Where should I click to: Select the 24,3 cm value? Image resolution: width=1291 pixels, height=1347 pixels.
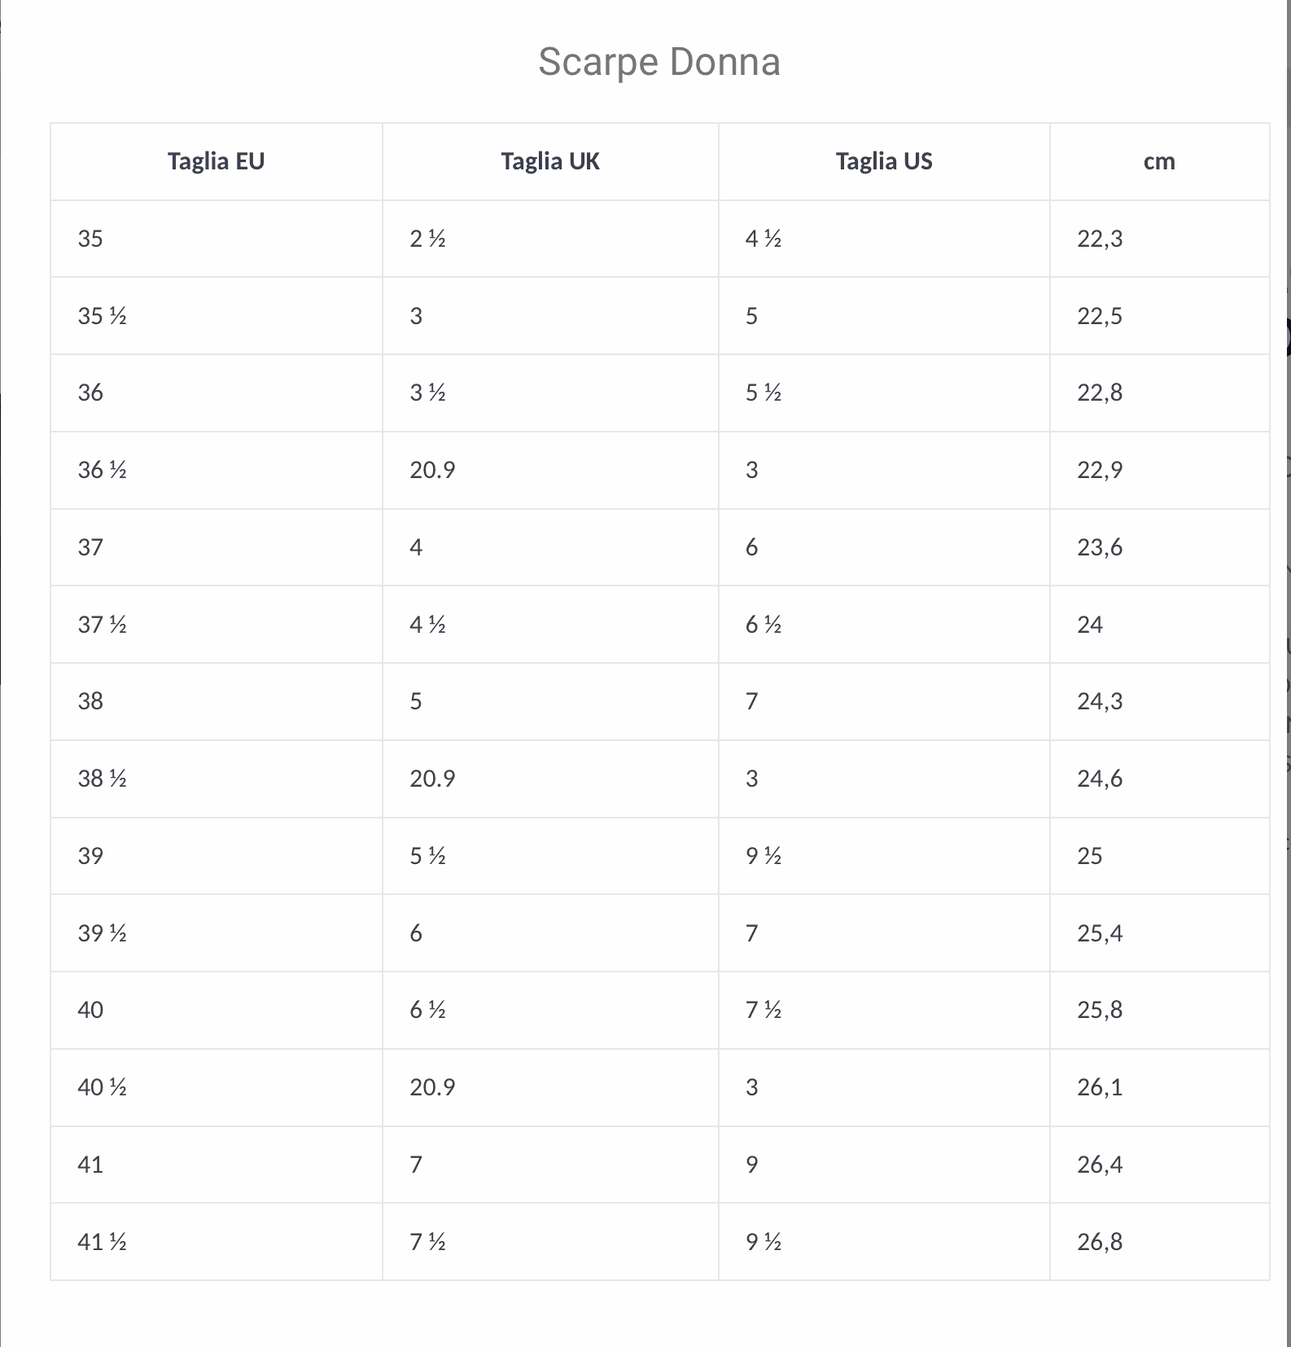click(1100, 701)
